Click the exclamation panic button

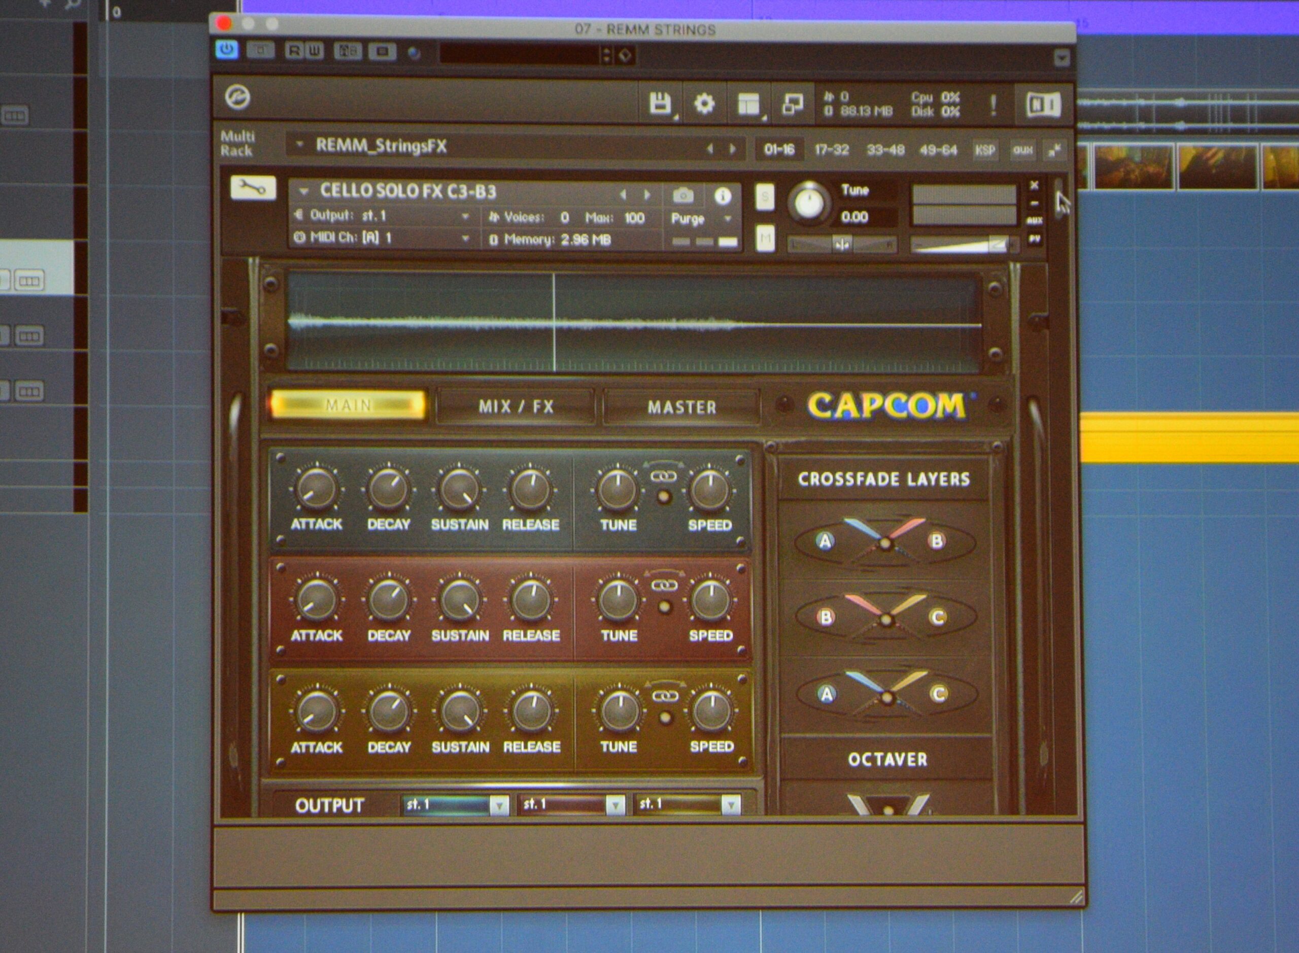993,105
